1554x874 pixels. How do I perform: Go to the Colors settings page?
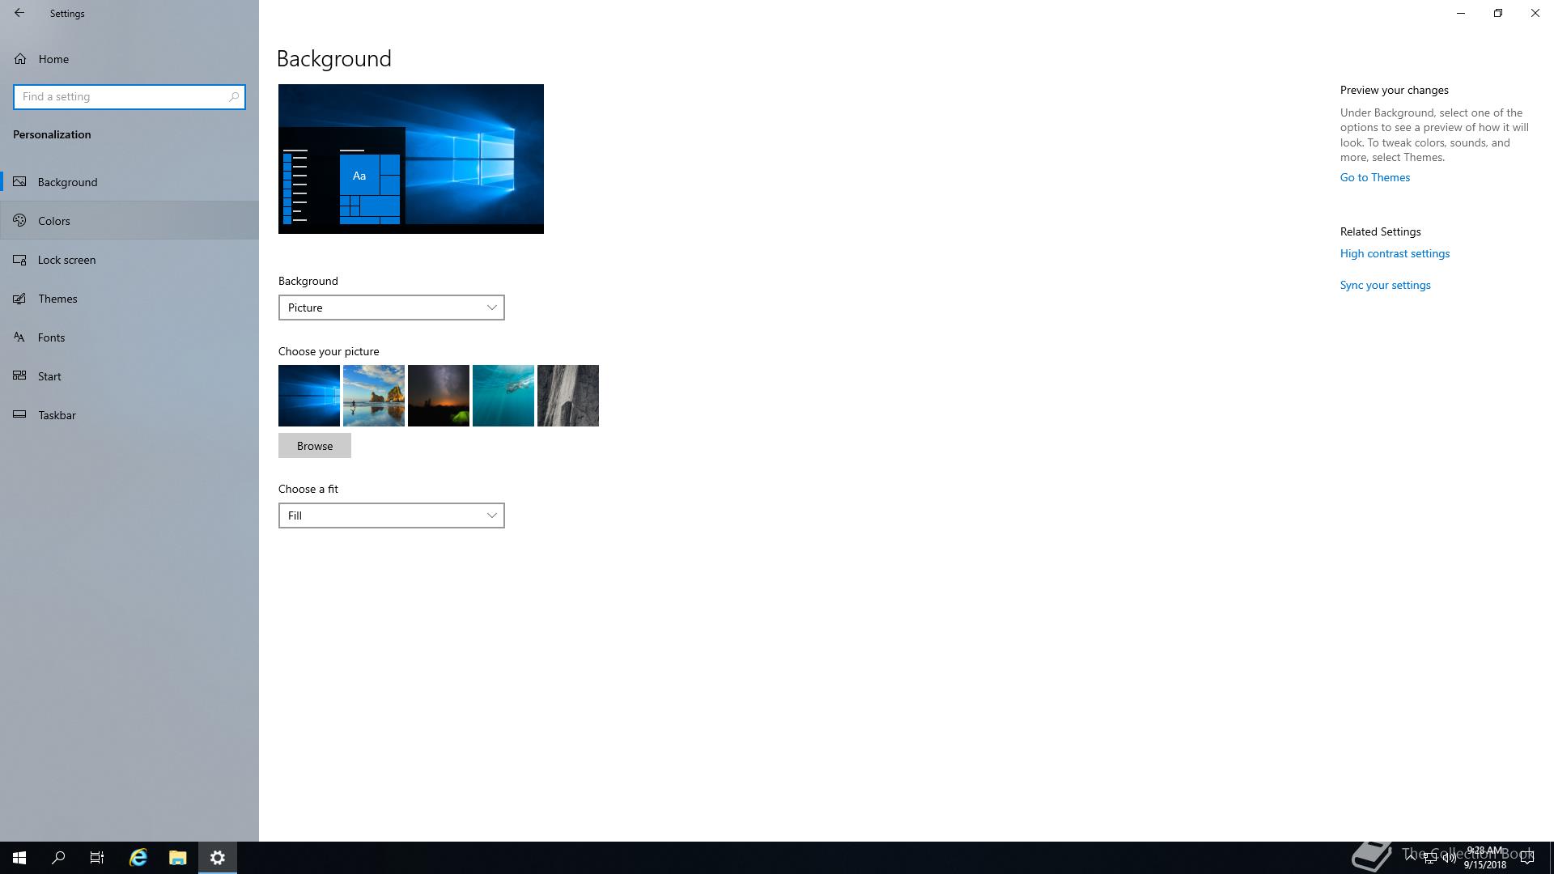pyautogui.click(x=54, y=221)
